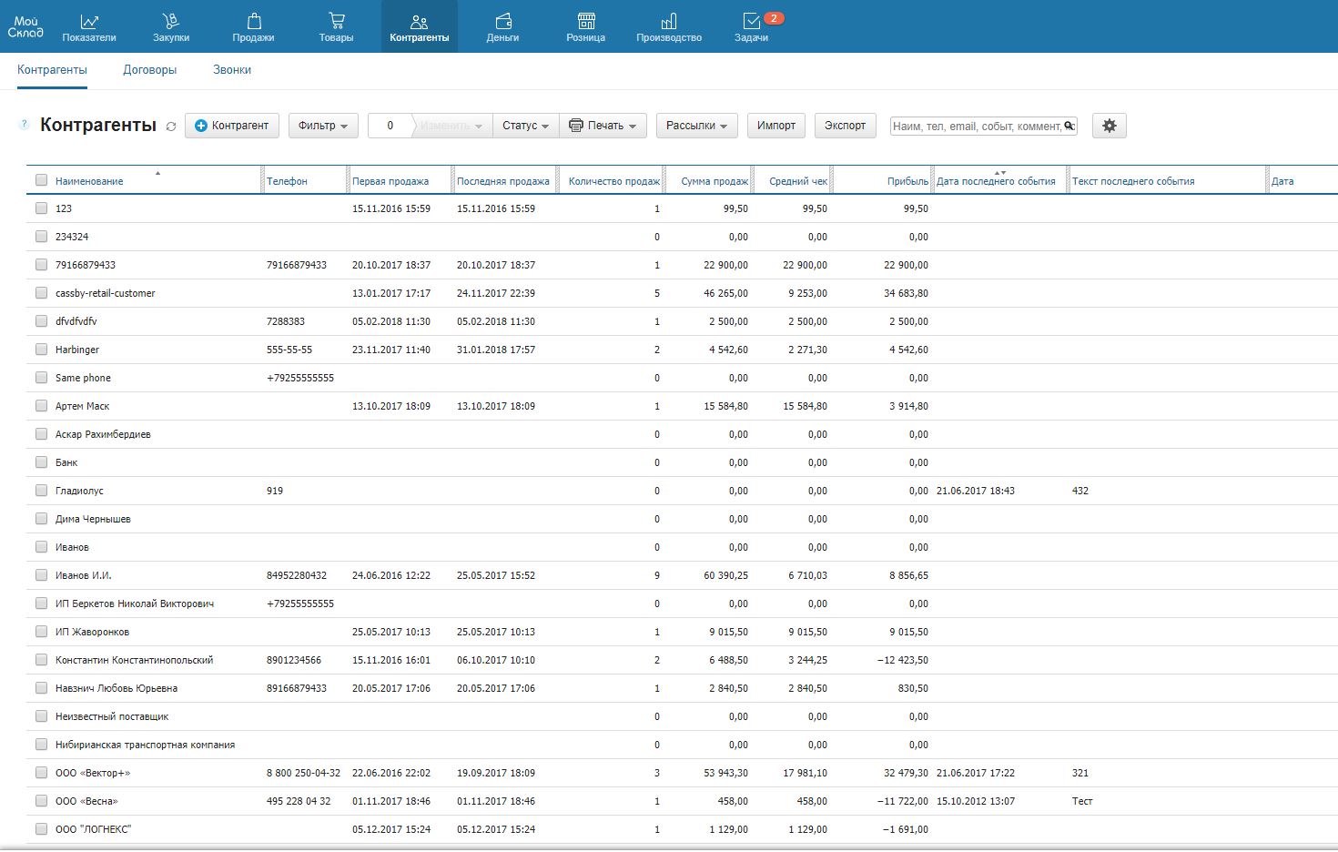This screenshot has height=852, width=1338.
Task: Switch to the Договоры tab
Action: pos(150,70)
